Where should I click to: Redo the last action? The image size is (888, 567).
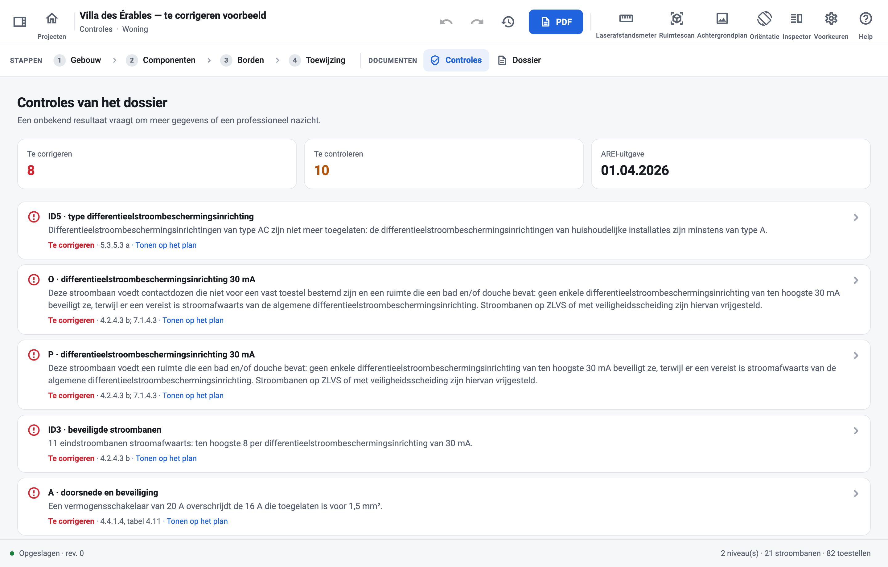tap(477, 22)
